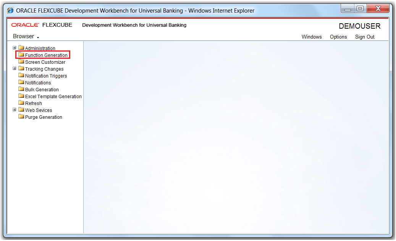The height and width of the screenshot is (241, 396).
Task: Open Excel Template Generation in the tree
Action: point(53,97)
